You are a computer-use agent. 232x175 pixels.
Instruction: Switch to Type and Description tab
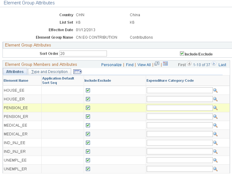coord(50,72)
